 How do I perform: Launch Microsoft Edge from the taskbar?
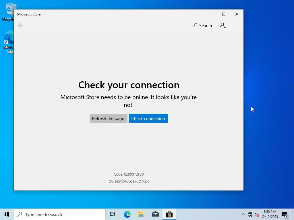(127, 214)
